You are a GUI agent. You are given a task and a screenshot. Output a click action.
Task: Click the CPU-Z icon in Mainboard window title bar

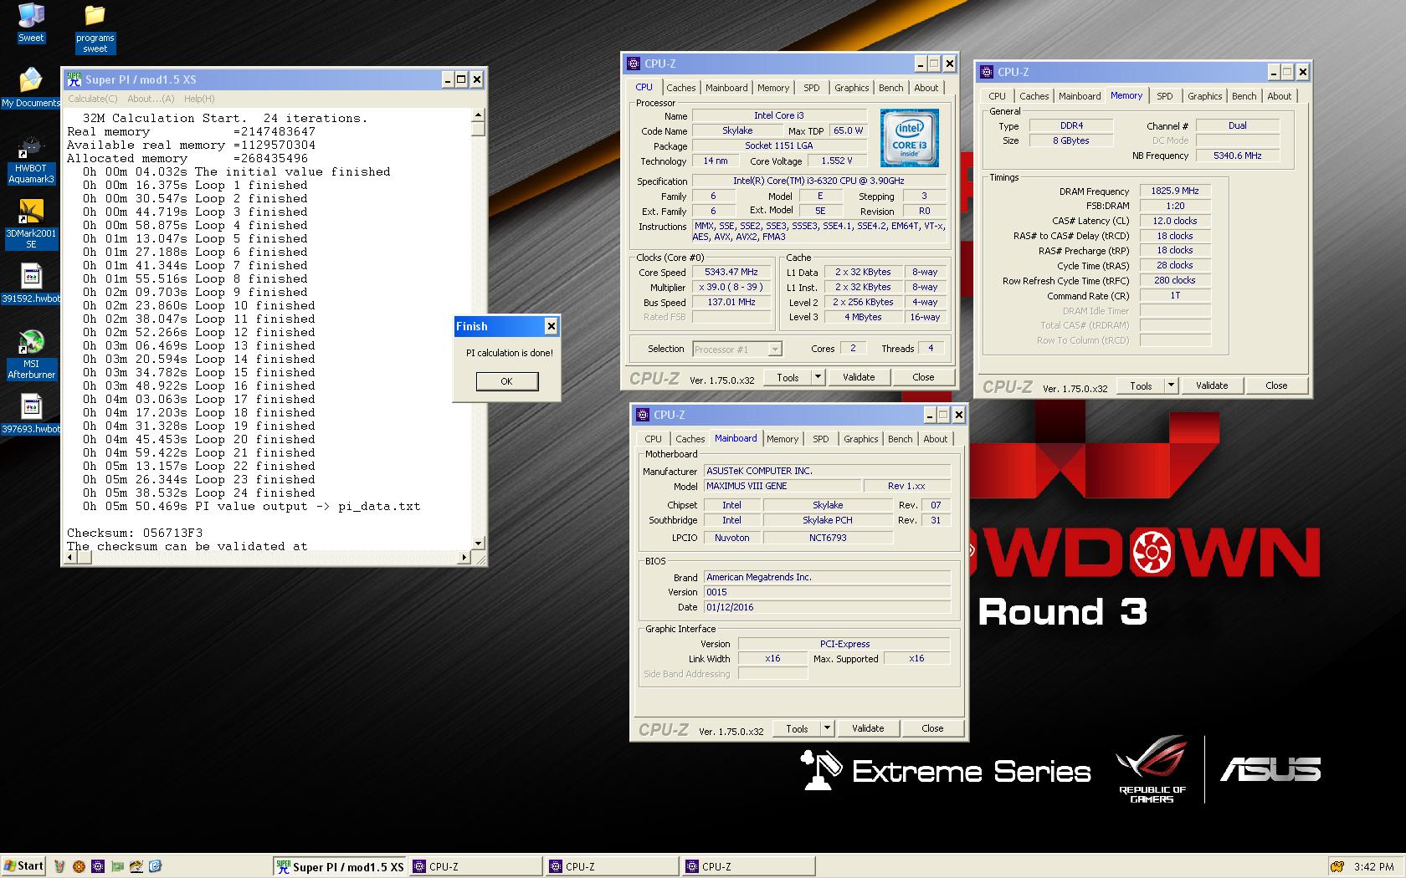click(643, 415)
